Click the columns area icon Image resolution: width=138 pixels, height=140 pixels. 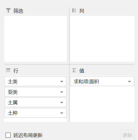pyautogui.click(x=74, y=10)
